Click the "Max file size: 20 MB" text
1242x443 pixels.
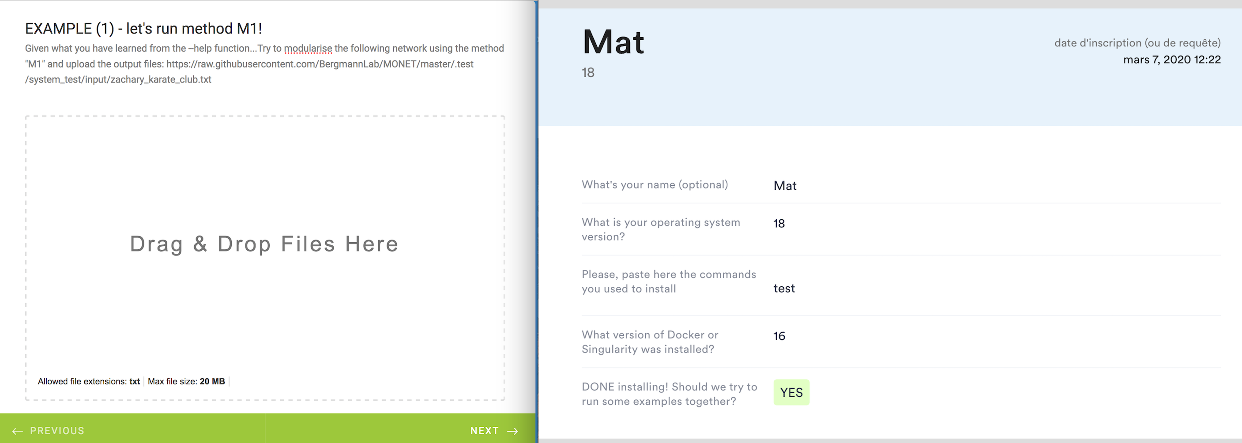point(186,381)
